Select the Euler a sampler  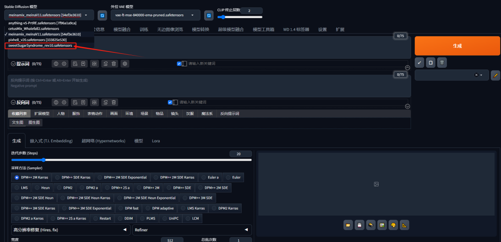coord(210,177)
